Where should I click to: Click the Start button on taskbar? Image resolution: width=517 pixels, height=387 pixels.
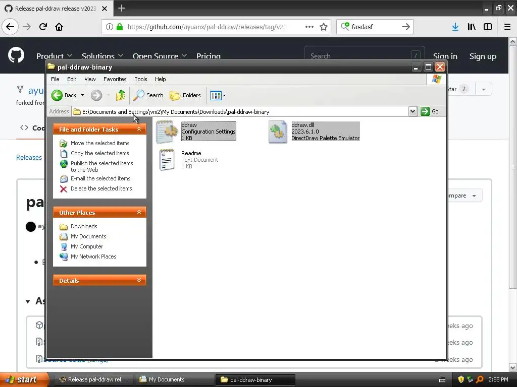click(24, 379)
